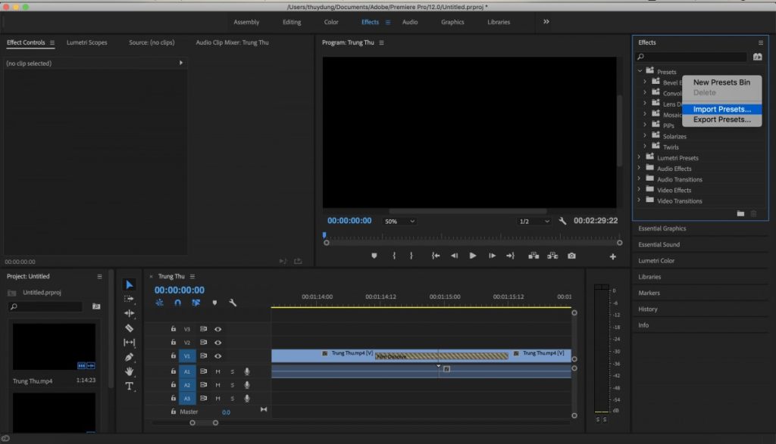Screen dimensions: 776x444
Task: Click the Export Frame camera icon
Action: (571, 256)
